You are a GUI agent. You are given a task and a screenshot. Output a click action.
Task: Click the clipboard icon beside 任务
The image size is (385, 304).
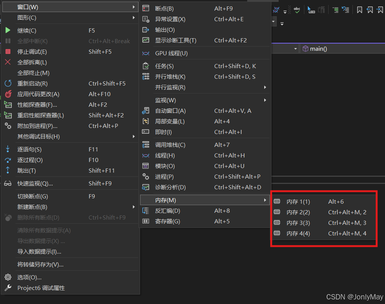coord(146,66)
